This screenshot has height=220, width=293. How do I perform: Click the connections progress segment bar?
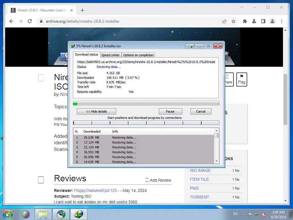pos(146,123)
